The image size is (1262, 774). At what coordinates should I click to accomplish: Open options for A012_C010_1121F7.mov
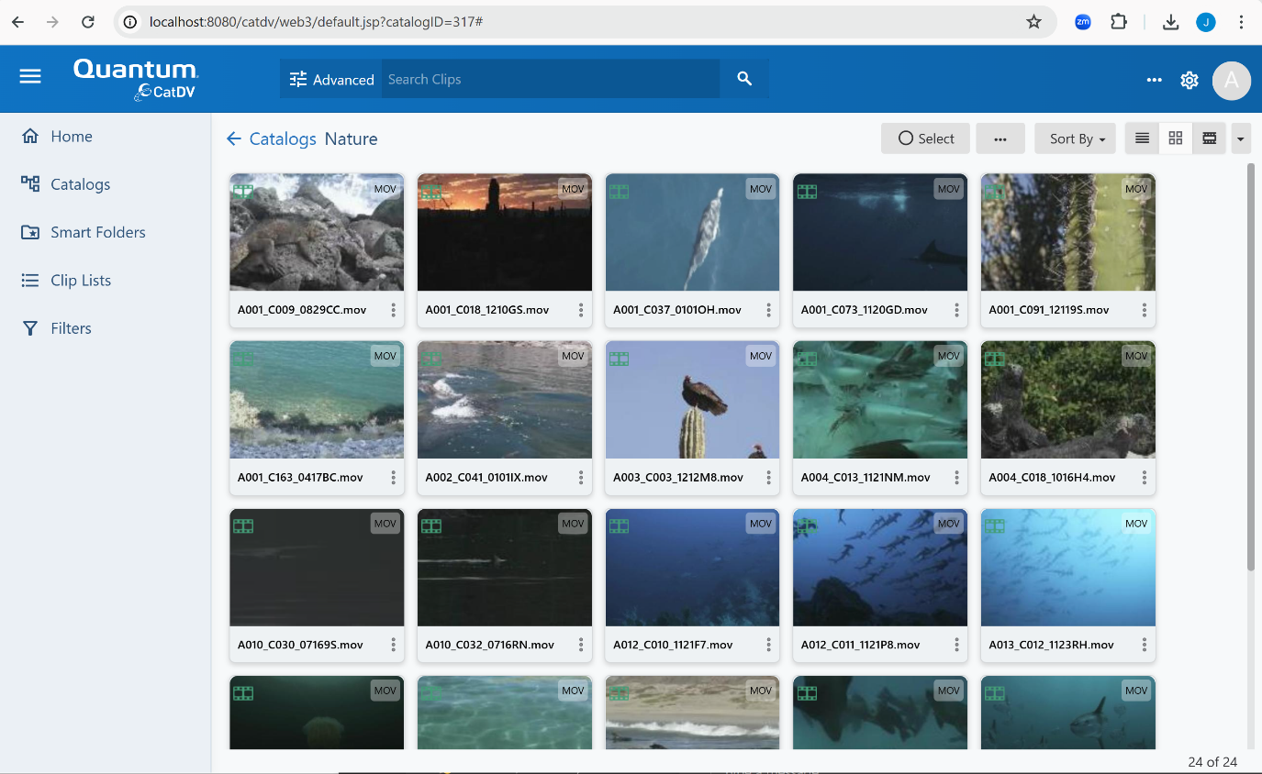pos(769,645)
